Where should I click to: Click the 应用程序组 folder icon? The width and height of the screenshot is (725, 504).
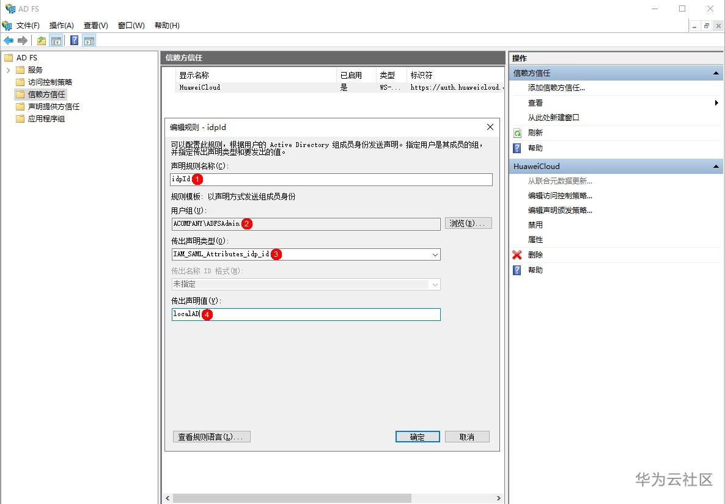(x=20, y=118)
